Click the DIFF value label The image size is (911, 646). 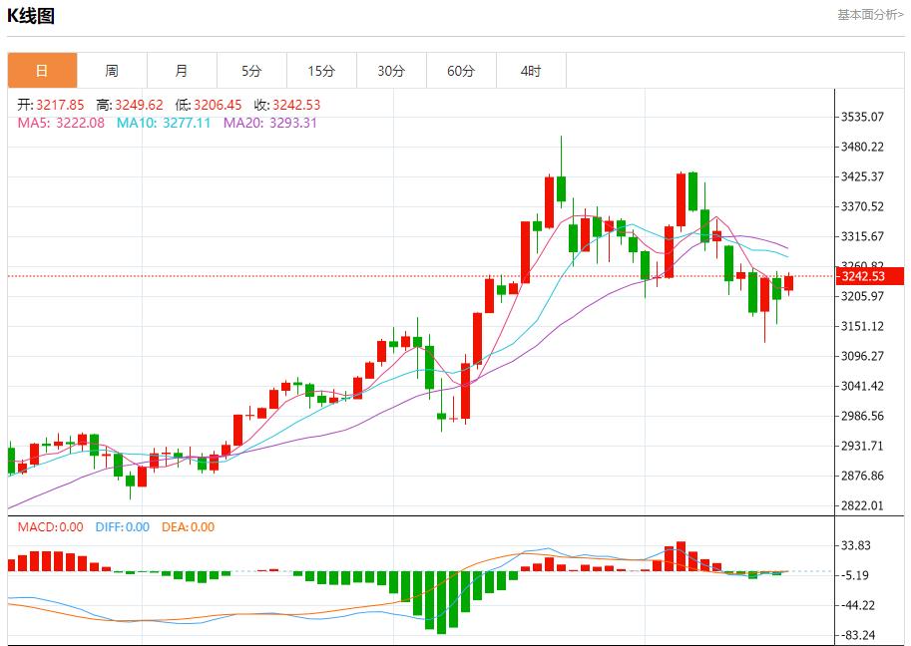123,527
